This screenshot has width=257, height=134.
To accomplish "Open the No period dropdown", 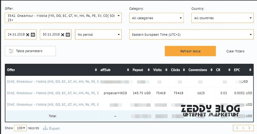I will pos(98,34).
